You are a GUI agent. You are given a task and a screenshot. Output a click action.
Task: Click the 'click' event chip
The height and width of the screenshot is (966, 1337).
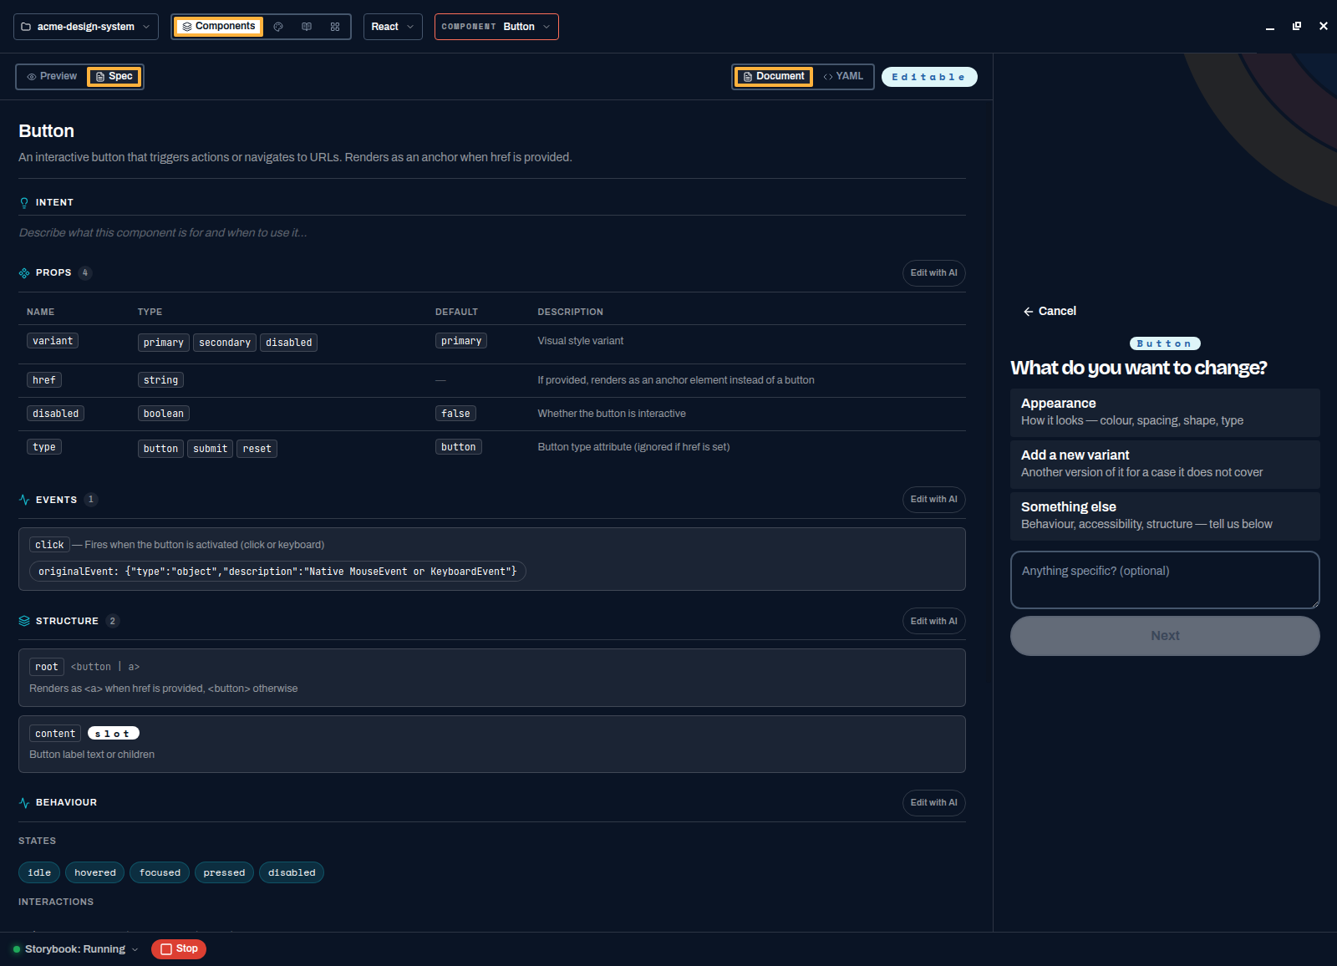pyautogui.click(x=49, y=545)
